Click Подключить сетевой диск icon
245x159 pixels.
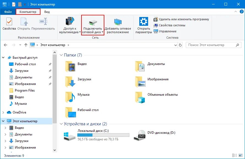pos(93,22)
